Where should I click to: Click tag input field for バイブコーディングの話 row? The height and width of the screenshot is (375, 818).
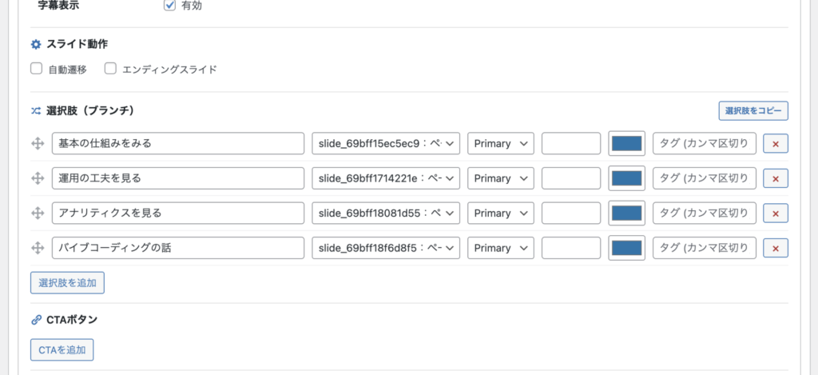pyautogui.click(x=704, y=248)
